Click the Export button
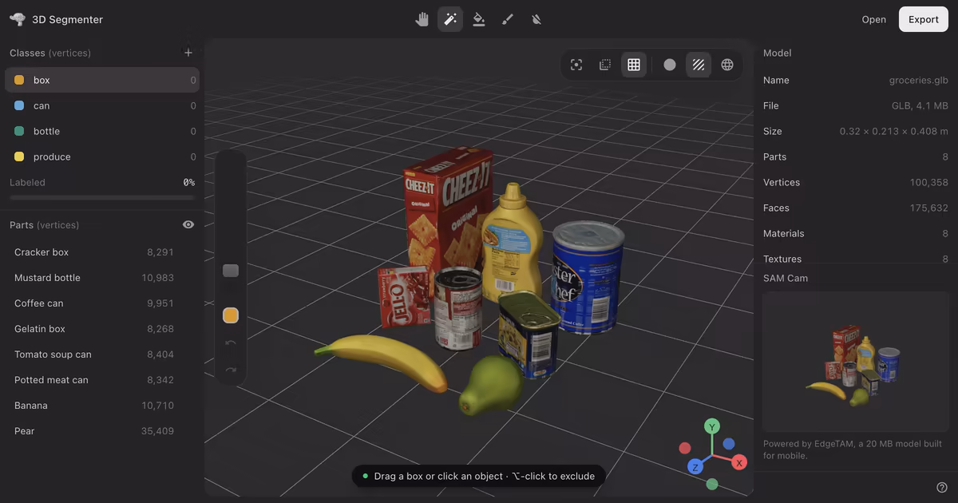958x503 pixels. pos(924,19)
